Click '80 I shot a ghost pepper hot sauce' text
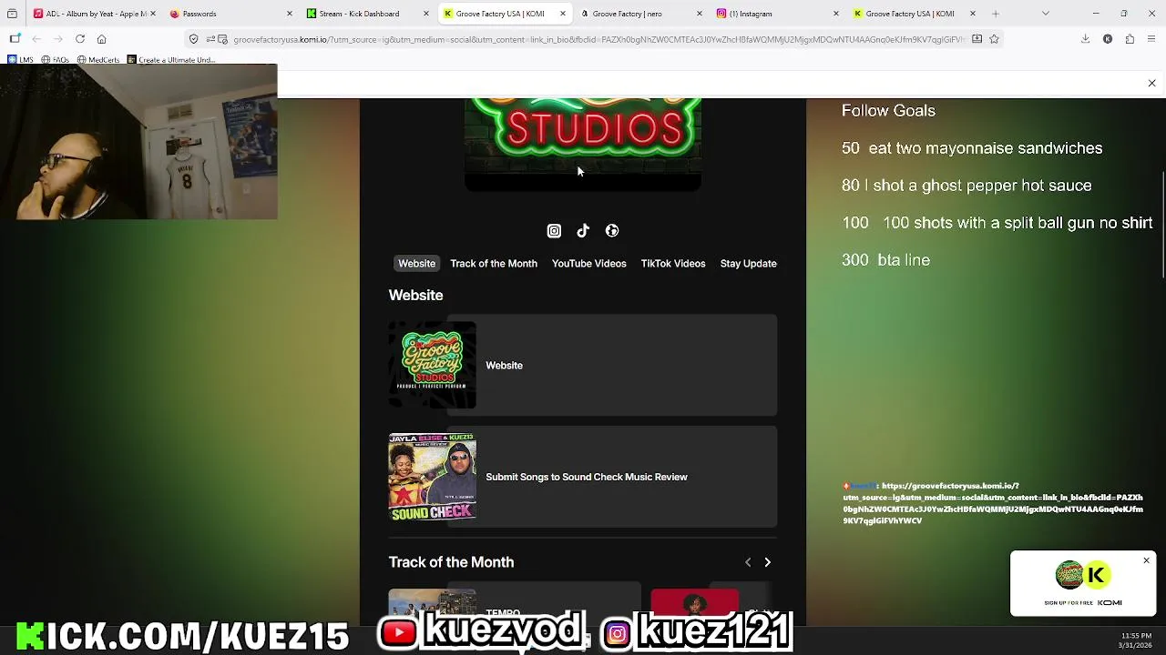 967,186
